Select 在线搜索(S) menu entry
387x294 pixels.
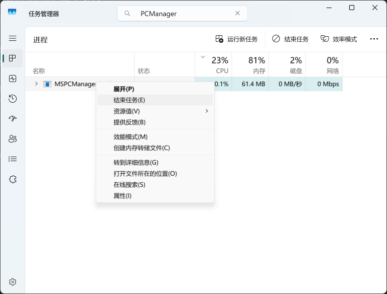(x=155, y=185)
